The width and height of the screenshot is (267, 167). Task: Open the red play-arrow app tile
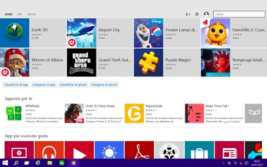[x=79, y=150]
